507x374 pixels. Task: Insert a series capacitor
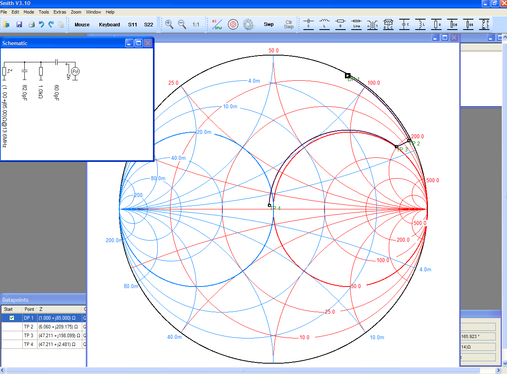click(x=309, y=24)
